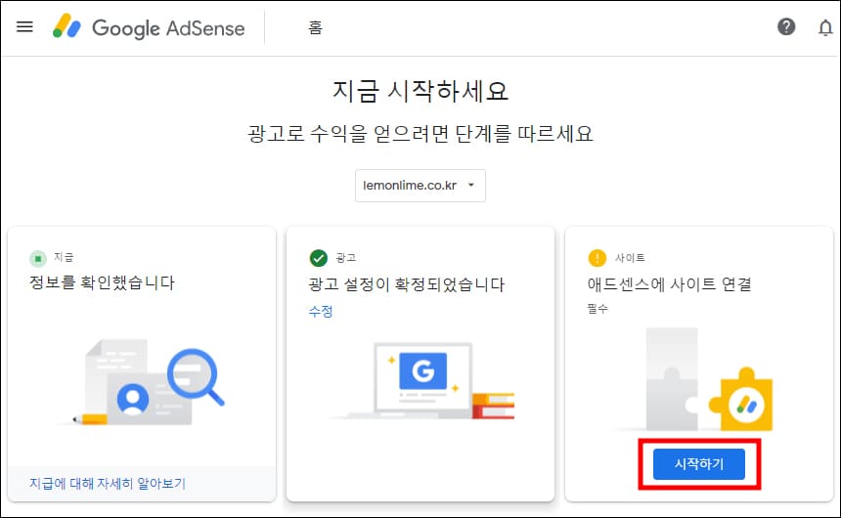Screen dimensions: 841x518
Task: Open the notifications bell
Action: pos(825,27)
